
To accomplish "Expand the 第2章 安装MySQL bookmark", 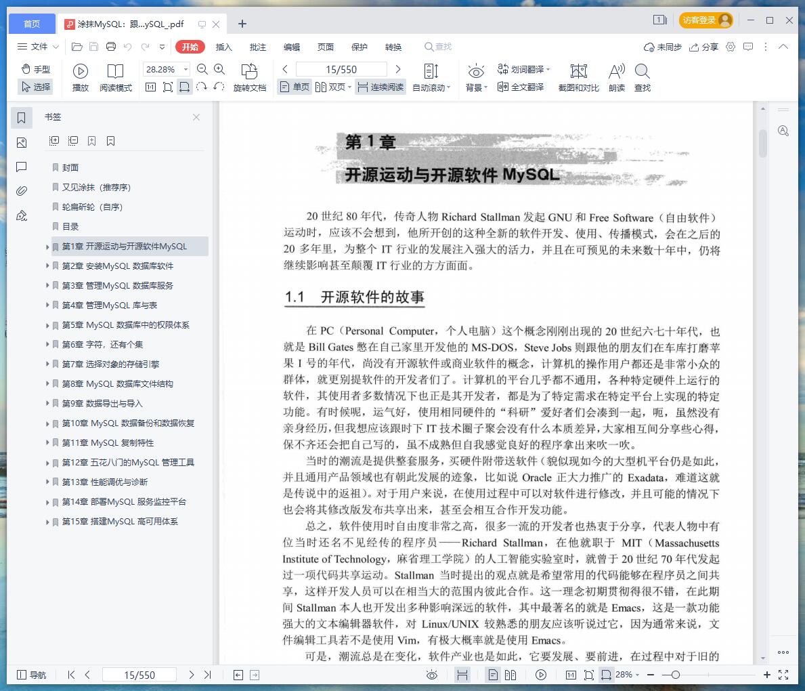I will (x=47, y=266).
